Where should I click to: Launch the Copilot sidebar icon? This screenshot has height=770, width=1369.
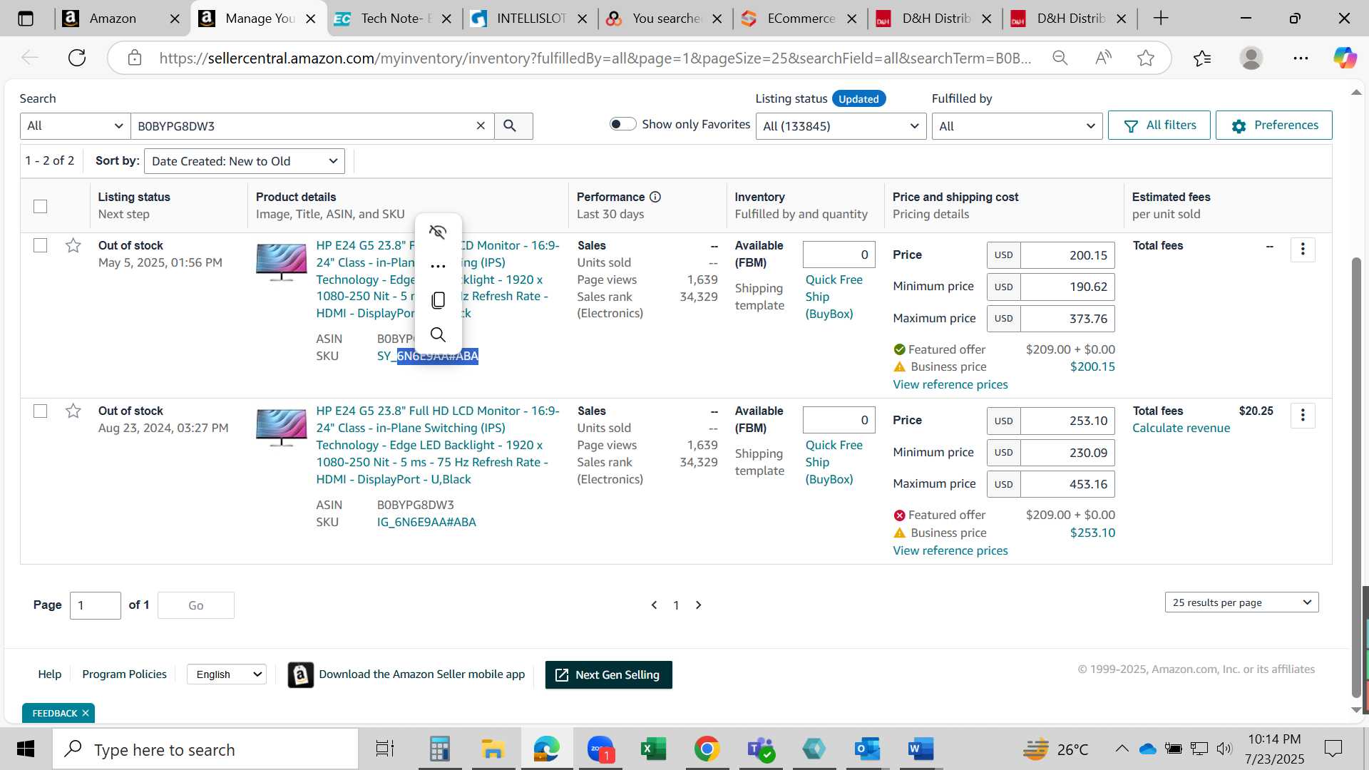[1345, 58]
